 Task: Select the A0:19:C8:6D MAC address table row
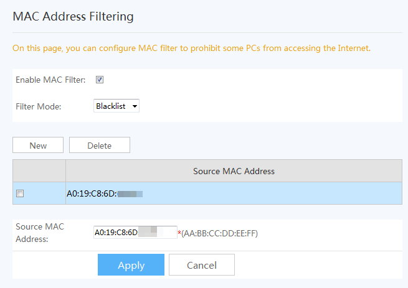[249, 193]
